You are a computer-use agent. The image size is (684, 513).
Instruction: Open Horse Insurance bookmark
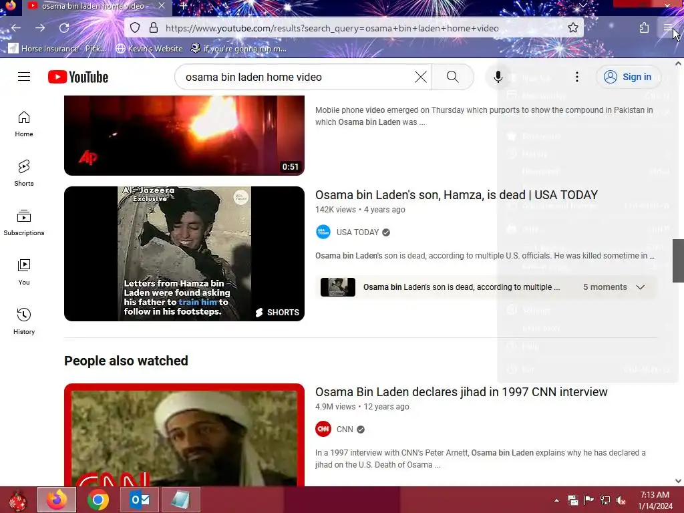click(x=57, y=48)
